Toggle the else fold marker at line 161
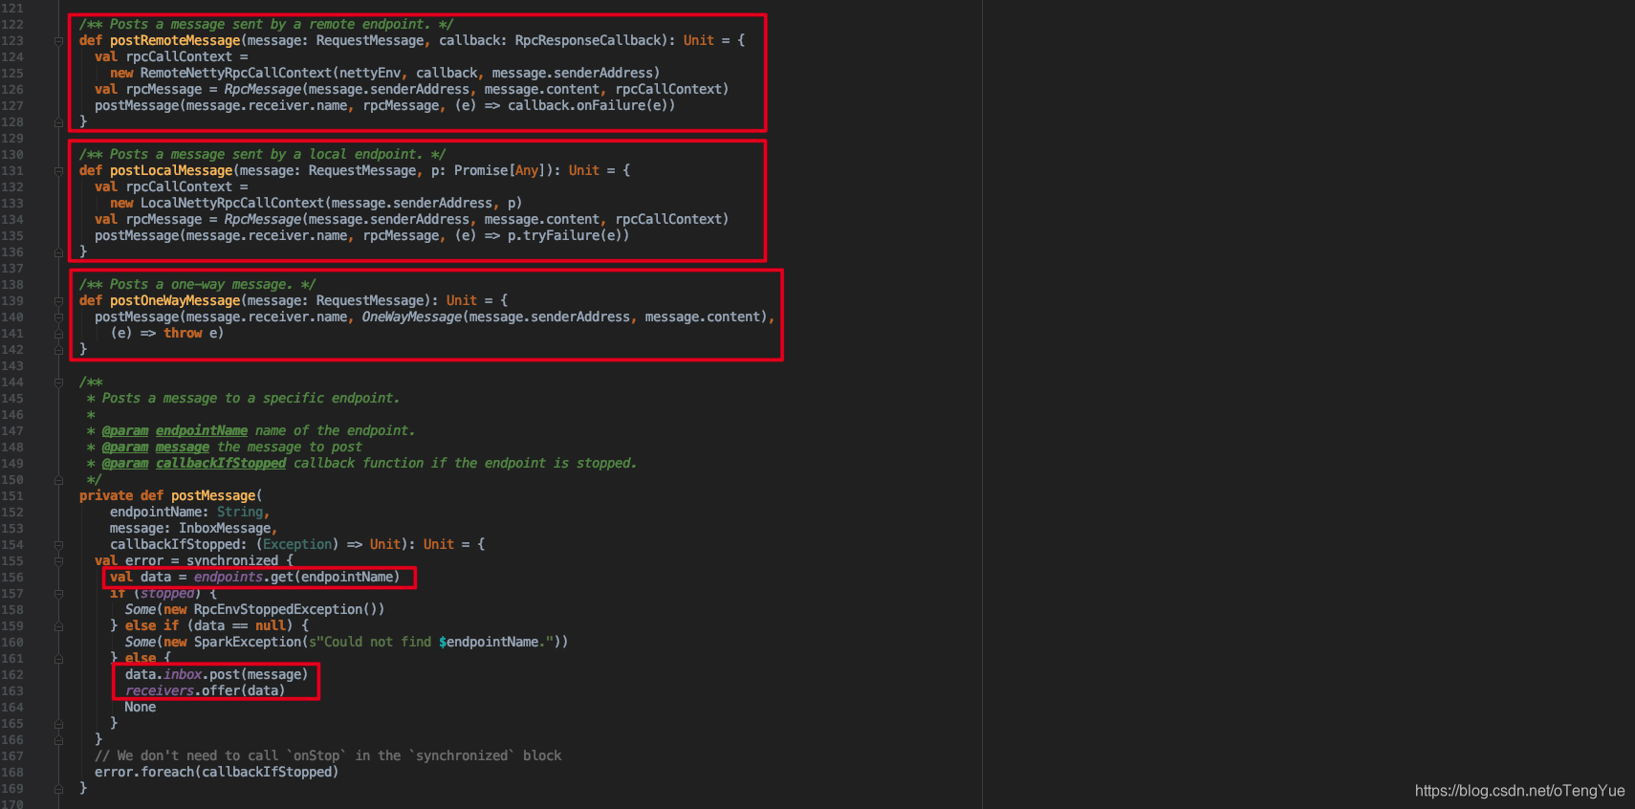Image resolution: width=1635 pixels, height=809 pixels. click(58, 659)
